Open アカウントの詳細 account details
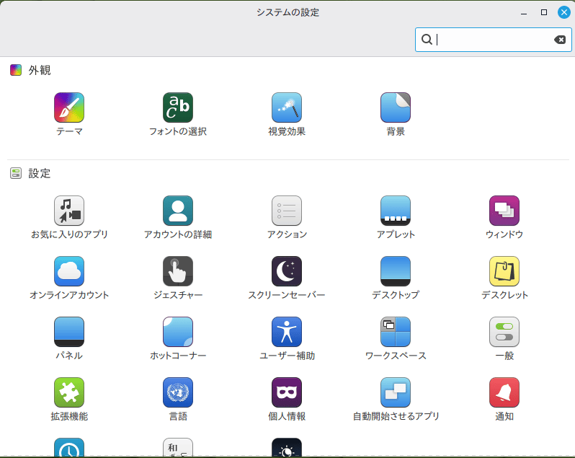575x458 pixels. pos(178,211)
